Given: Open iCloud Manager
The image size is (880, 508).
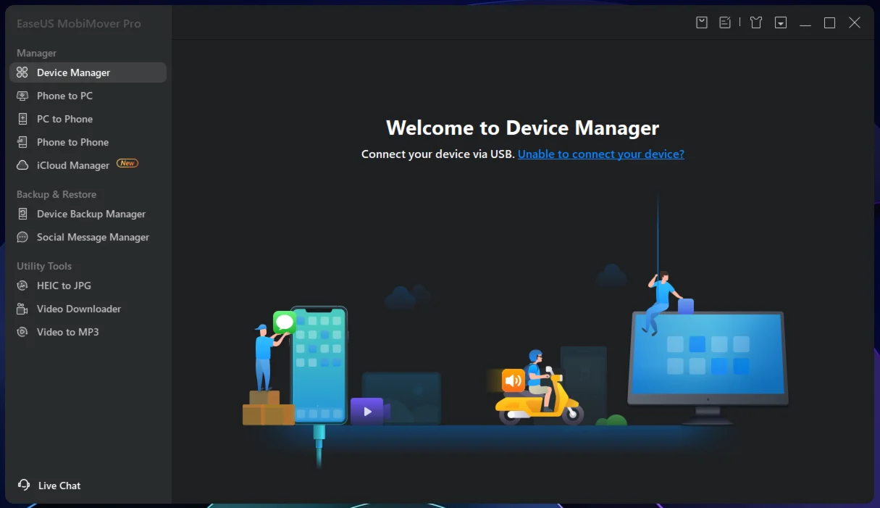Looking at the screenshot, I should click(x=88, y=165).
